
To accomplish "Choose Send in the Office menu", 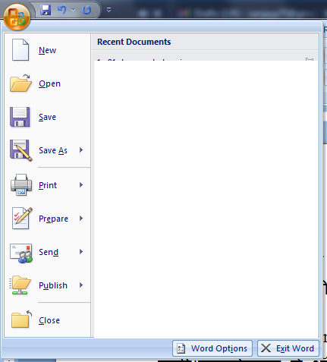I will click(x=49, y=252).
